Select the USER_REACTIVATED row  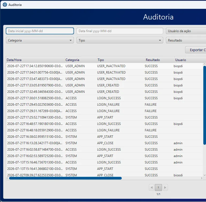pos(104,73)
